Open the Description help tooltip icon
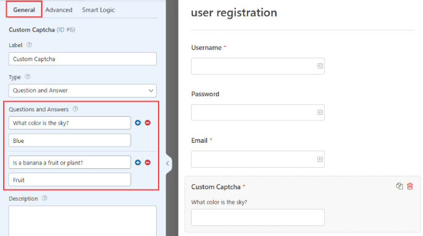The image size is (423, 236). [45, 198]
